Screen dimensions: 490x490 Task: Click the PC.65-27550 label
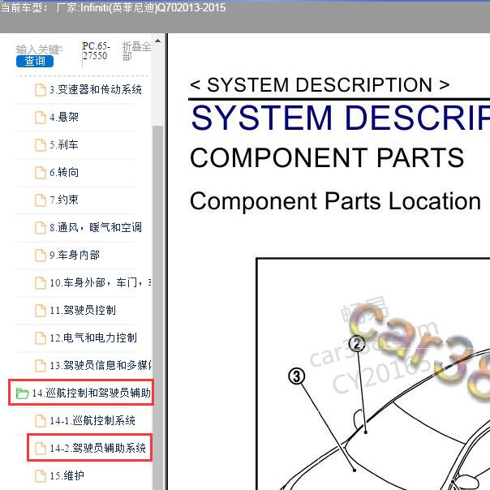pyautogui.click(x=96, y=51)
